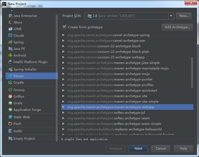Click the J2ME project type icon

10,29
